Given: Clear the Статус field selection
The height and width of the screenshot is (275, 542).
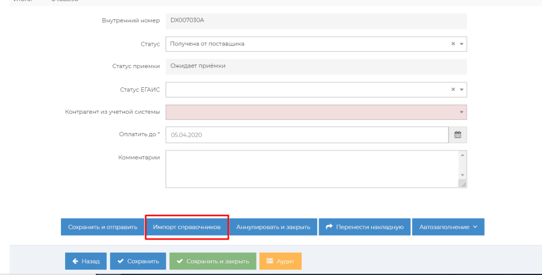Looking at the screenshot, I should click(453, 44).
